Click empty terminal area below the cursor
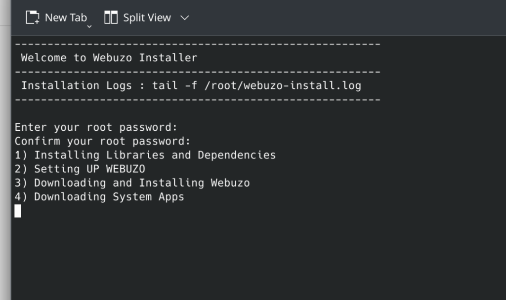Viewport: 506px width, 300px height. point(247,257)
